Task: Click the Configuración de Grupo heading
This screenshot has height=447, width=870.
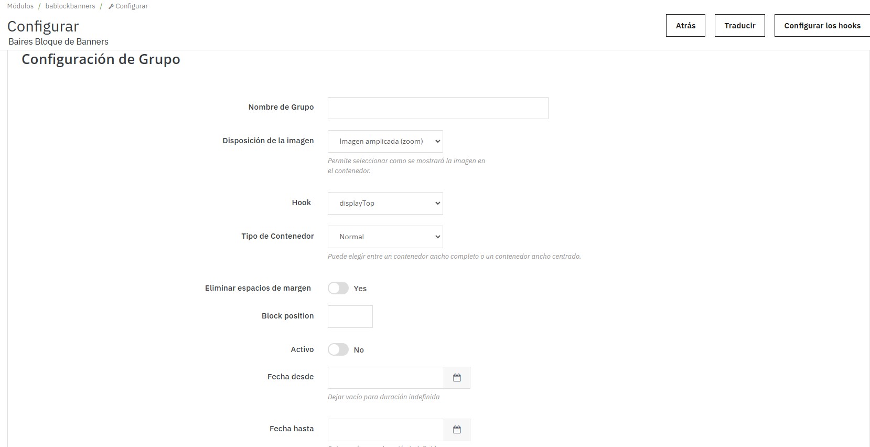Action: 101,59
